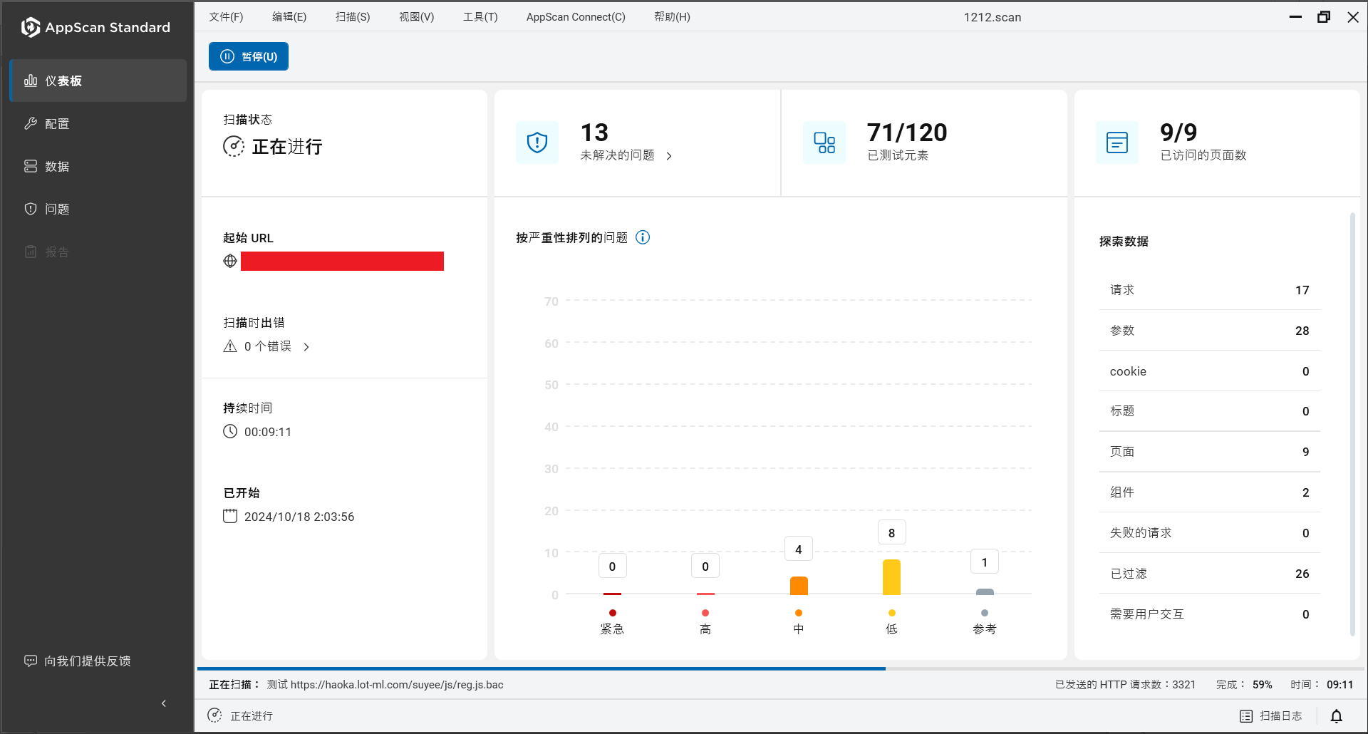Open the 扫描日志 scan log
Viewport: 1368px width, 734px height.
pos(1271,716)
